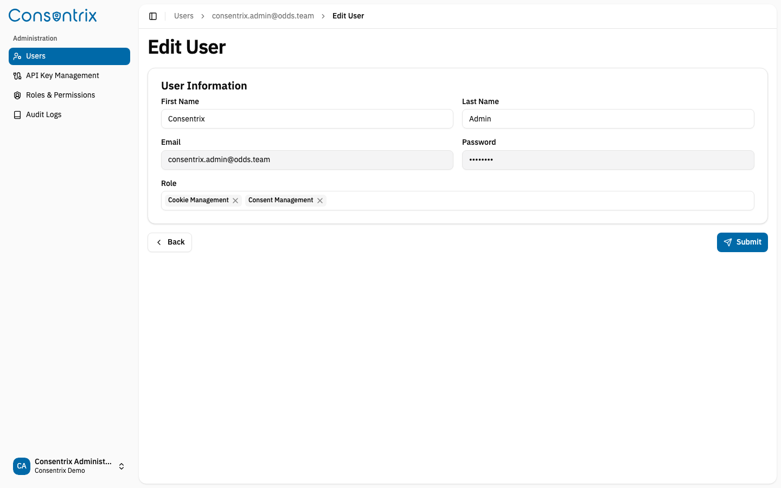Viewport: 781px width, 488px height.
Task: Click the Back button
Action: tap(170, 242)
